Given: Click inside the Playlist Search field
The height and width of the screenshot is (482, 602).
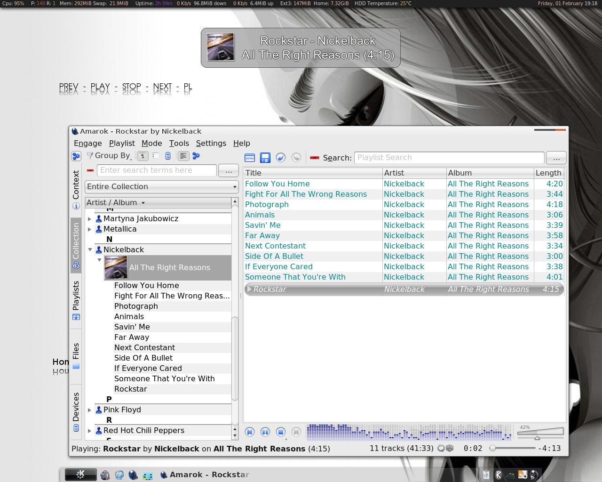Looking at the screenshot, I should pyautogui.click(x=449, y=158).
